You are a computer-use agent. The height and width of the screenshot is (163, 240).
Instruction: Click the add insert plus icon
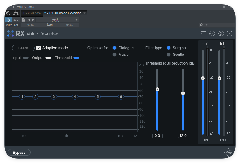tap(13, 7)
